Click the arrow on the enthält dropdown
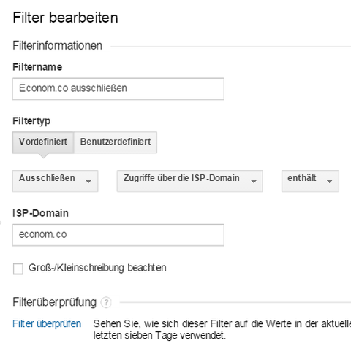 [x=329, y=182]
